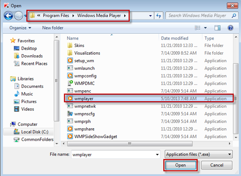The height and width of the screenshot is (176, 241).
Task: Click the Cancel button
Action: pos(217,165)
